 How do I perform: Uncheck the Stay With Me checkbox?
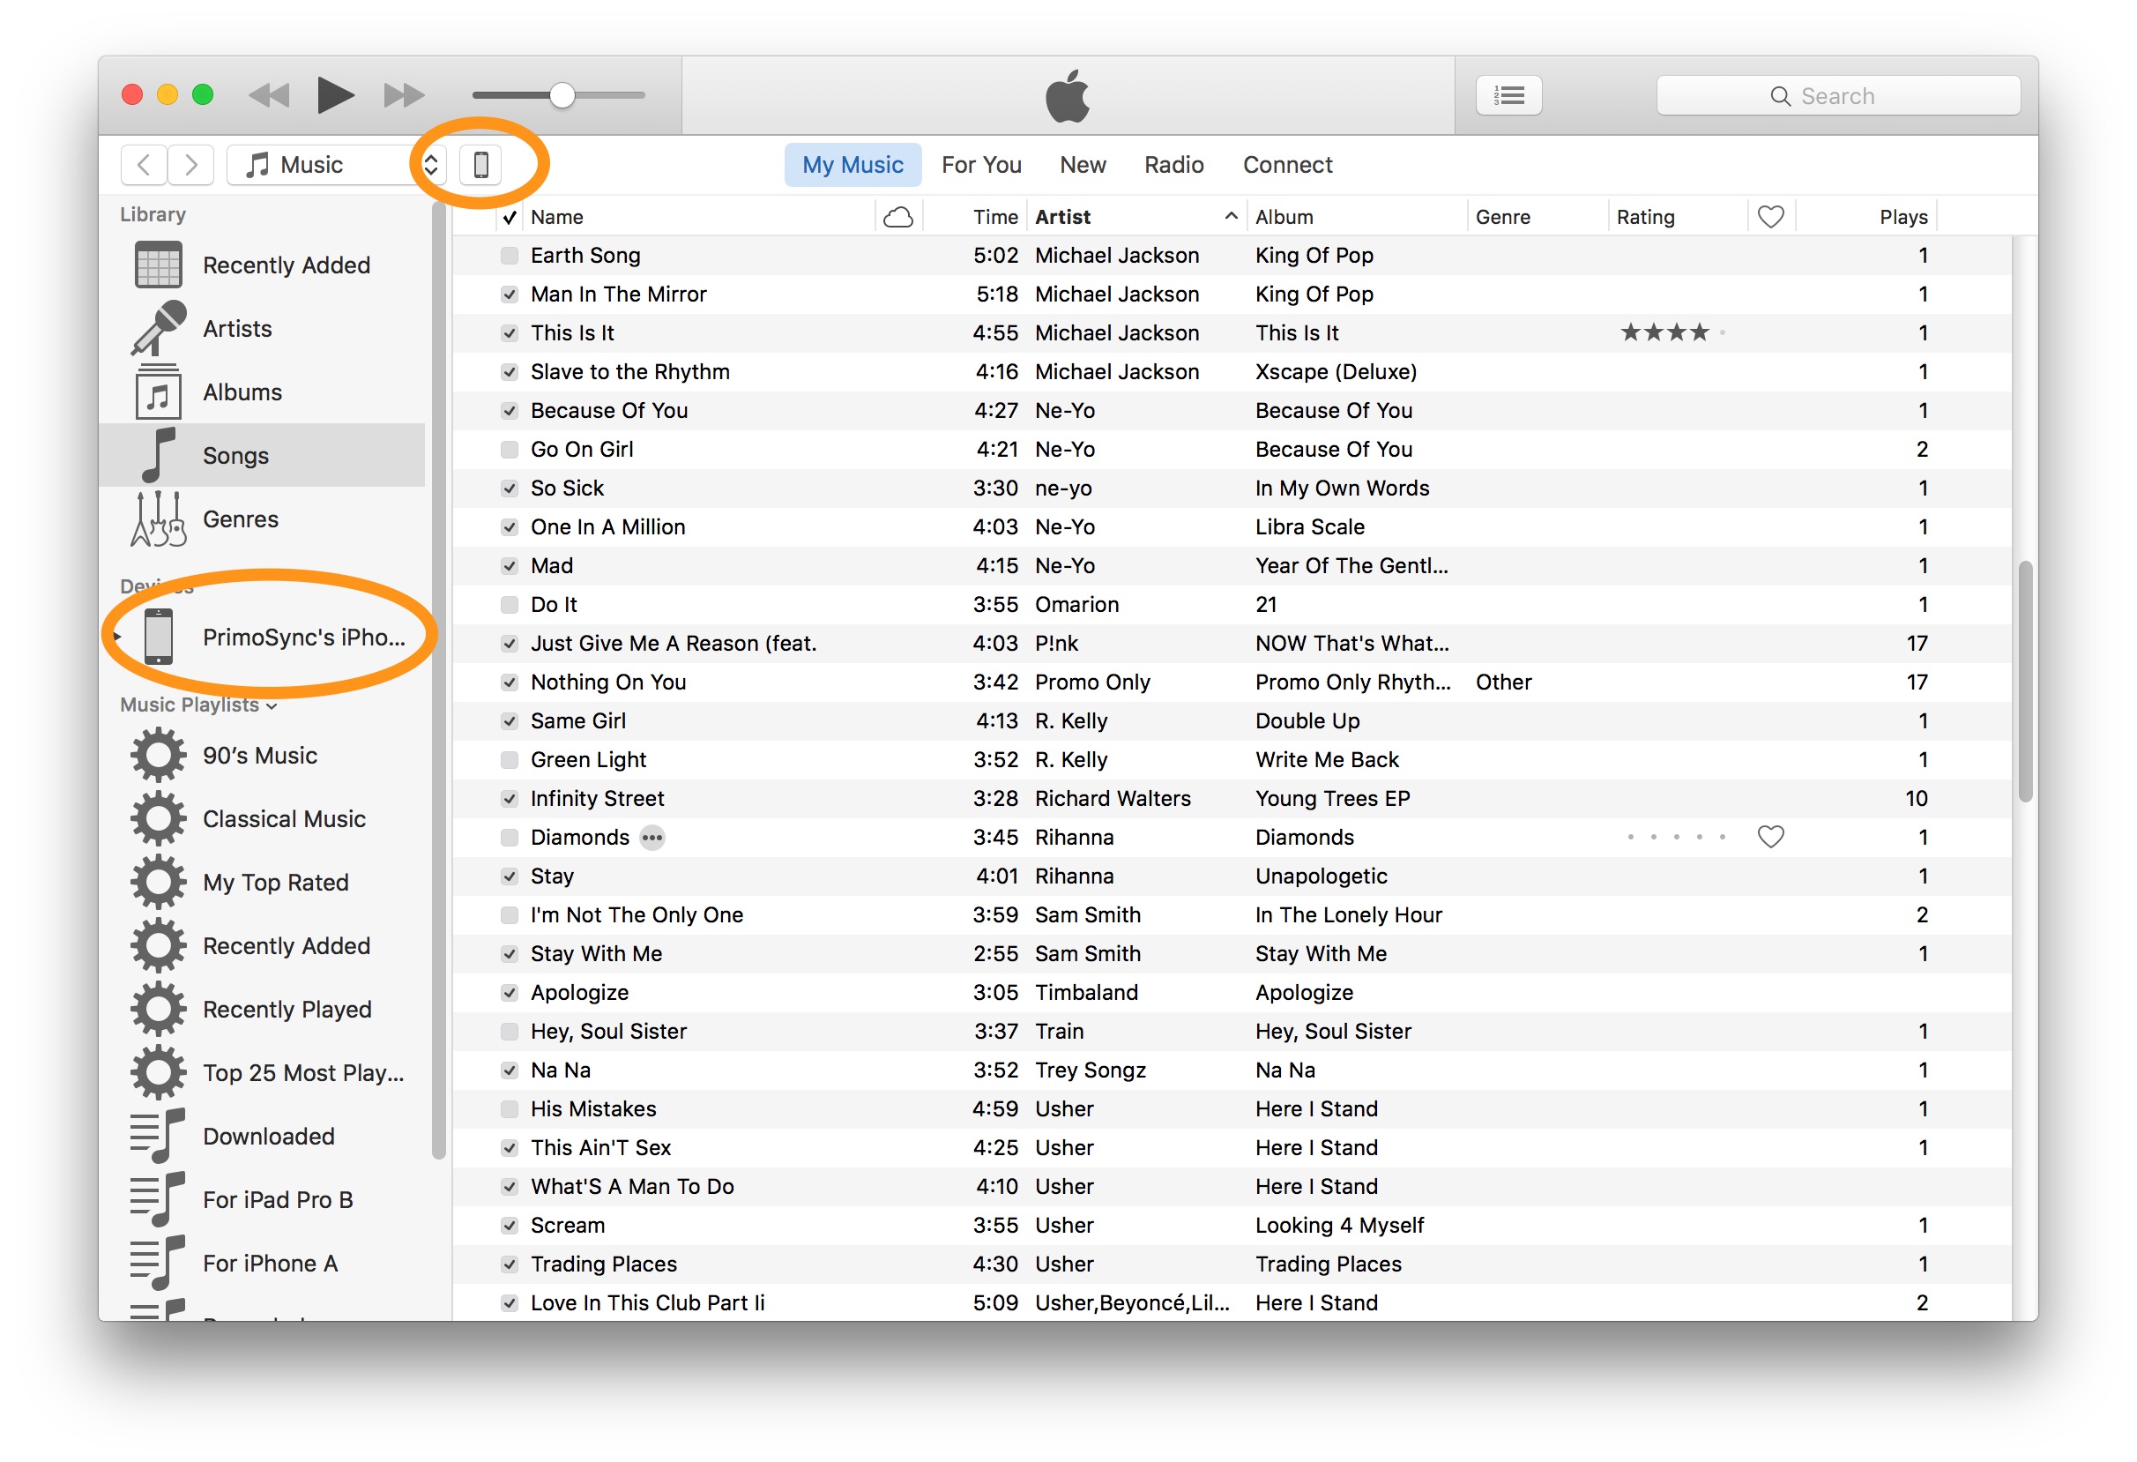(x=509, y=953)
